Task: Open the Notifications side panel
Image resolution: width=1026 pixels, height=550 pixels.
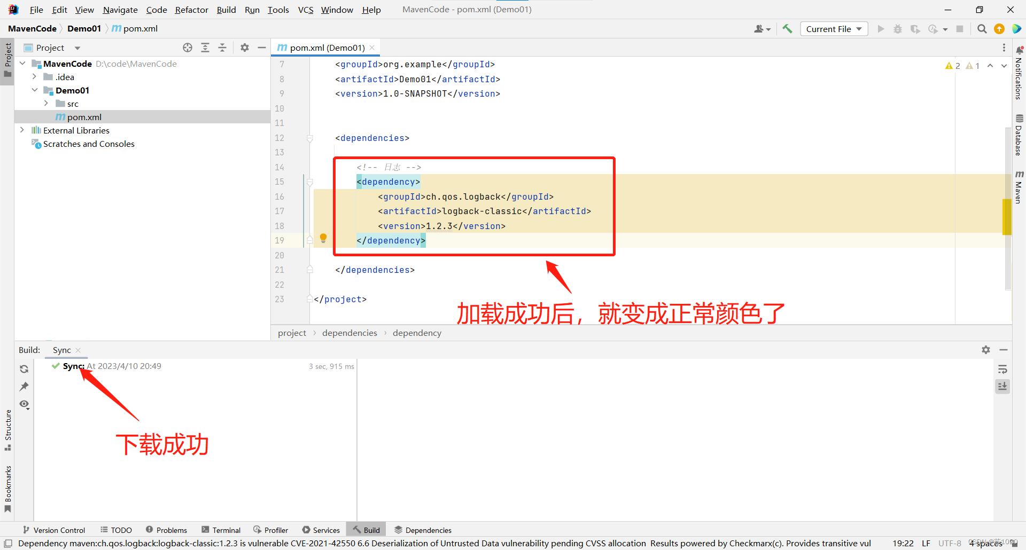Action: [x=1019, y=72]
